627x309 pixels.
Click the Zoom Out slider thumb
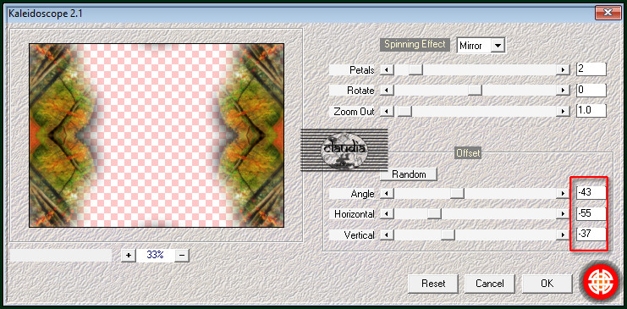[404, 112]
